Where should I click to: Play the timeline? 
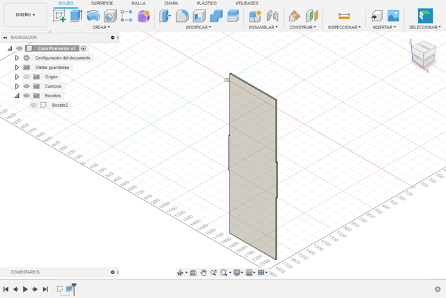25,289
